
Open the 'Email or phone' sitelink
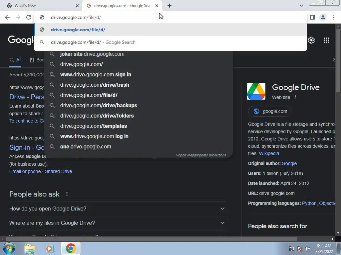click(25, 171)
